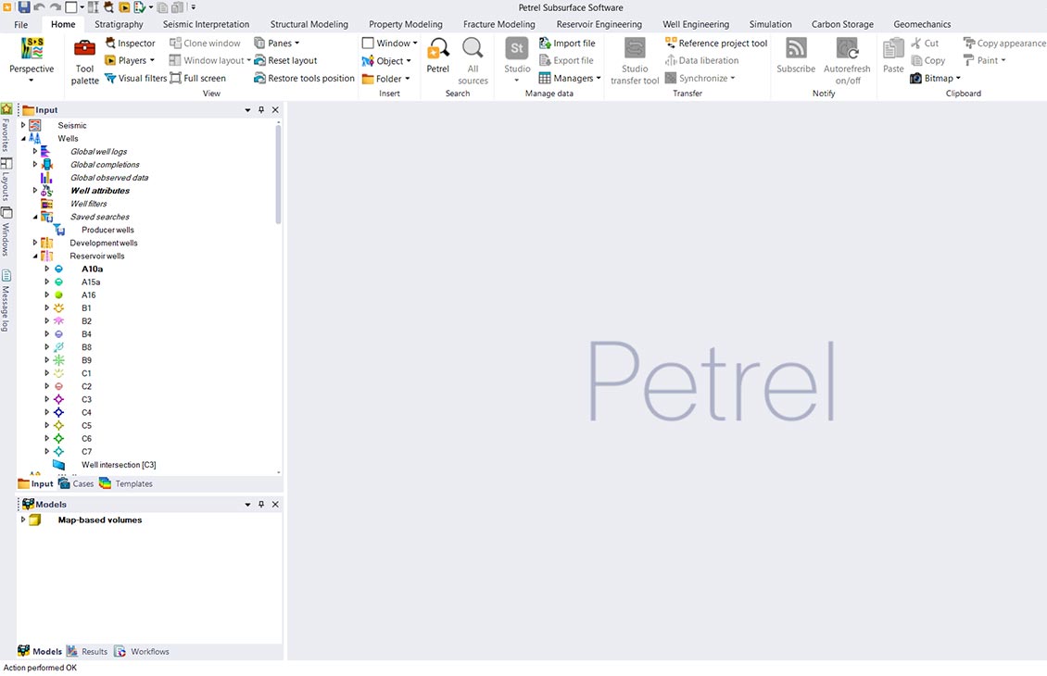
Task: Select the Reference project tool
Action: point(716,43)
